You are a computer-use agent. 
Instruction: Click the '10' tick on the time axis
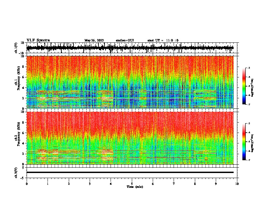coord(237,184)
